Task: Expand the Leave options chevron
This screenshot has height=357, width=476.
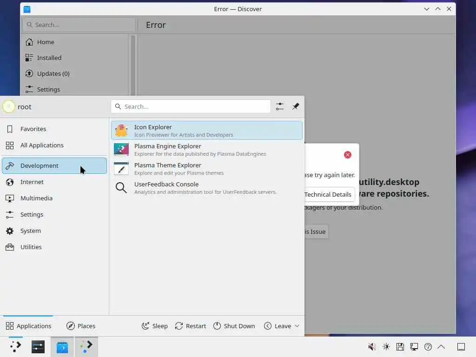Action: 297,326
